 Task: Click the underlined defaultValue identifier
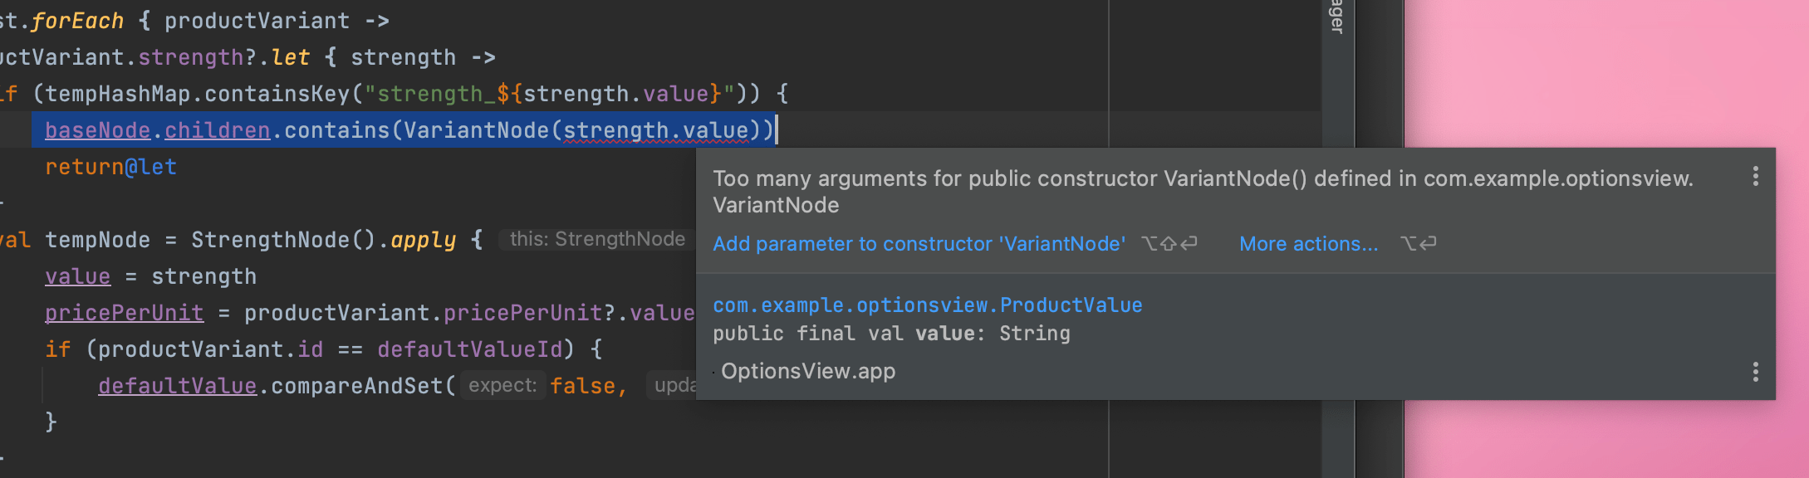click(177, 386)
